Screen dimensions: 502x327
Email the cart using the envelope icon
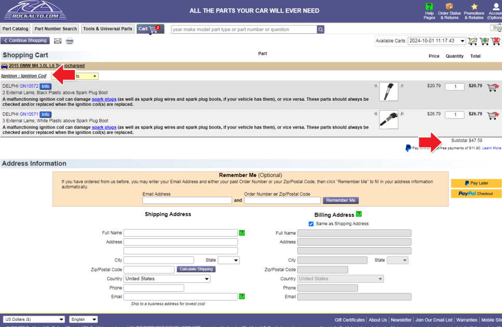[x=58, y=41]
